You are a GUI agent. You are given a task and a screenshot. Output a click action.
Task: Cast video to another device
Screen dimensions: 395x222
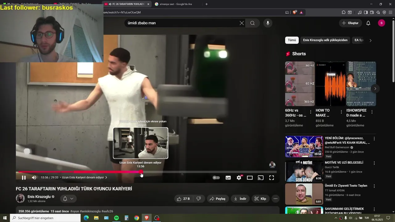pyautogui.click(x=261, y=178)
